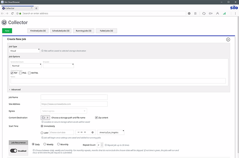Click the Job Recurrence header button
The width and height of the screenshot is (239, 158).
(19, 142)
